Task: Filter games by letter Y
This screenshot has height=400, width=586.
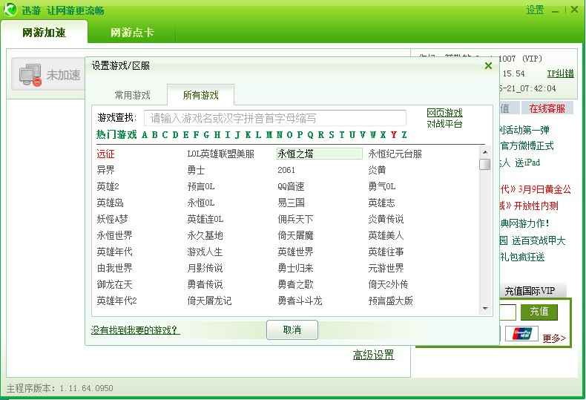Action: (x=394, y=135)
